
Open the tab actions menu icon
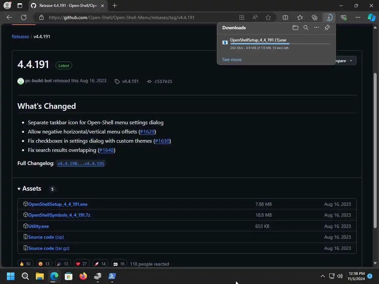pos(20,6)
